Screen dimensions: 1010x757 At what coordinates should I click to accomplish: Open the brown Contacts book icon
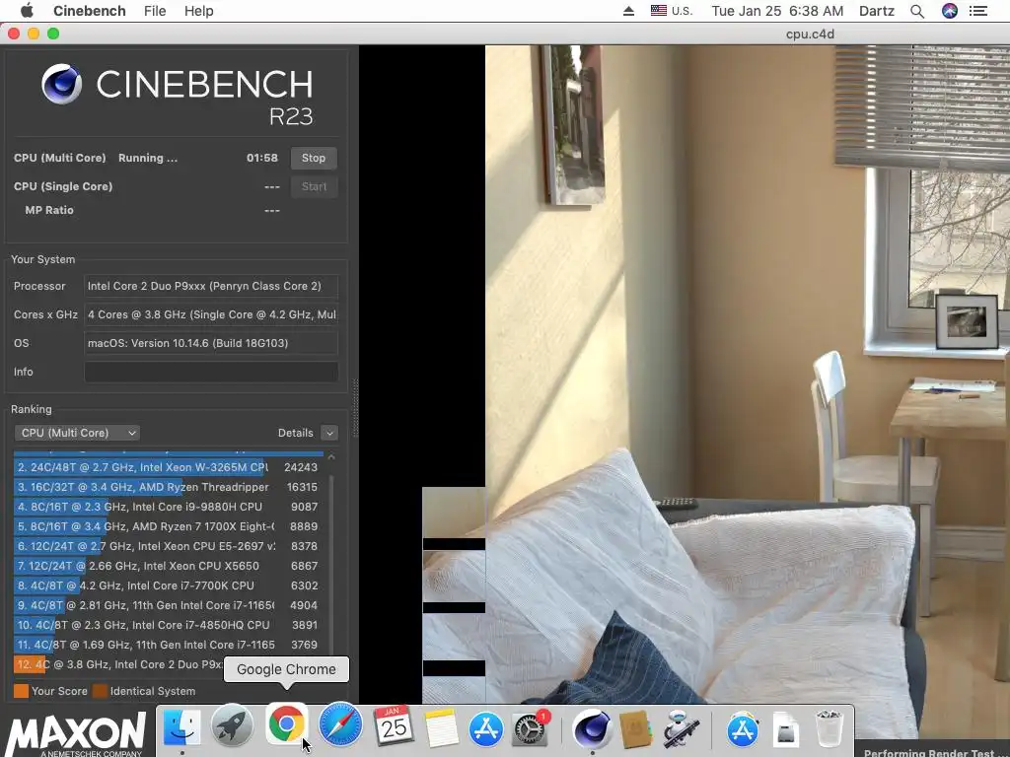[x=635, y=729]
